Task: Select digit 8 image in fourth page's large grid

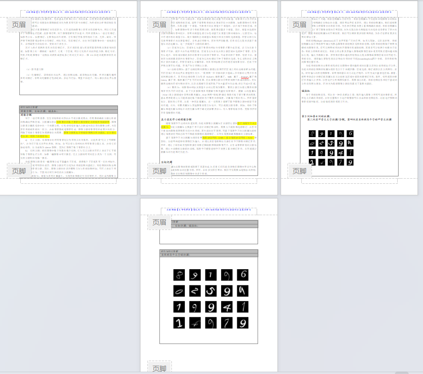Action: click(179, 275)
